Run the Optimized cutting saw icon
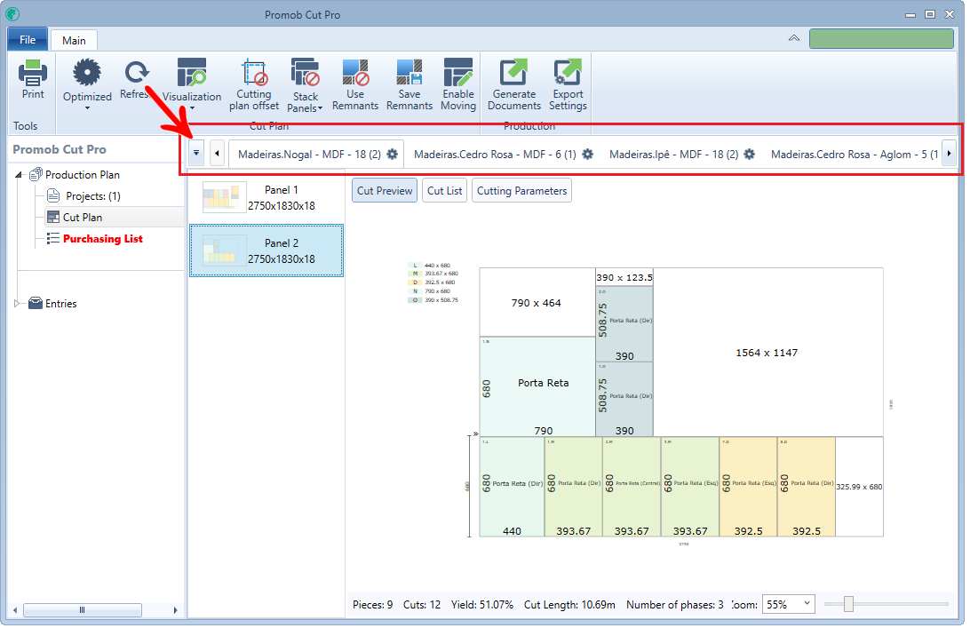 [x=87, y=72]
